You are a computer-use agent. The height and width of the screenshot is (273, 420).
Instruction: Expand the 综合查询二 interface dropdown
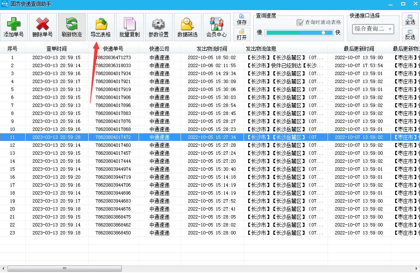(373, 29)
